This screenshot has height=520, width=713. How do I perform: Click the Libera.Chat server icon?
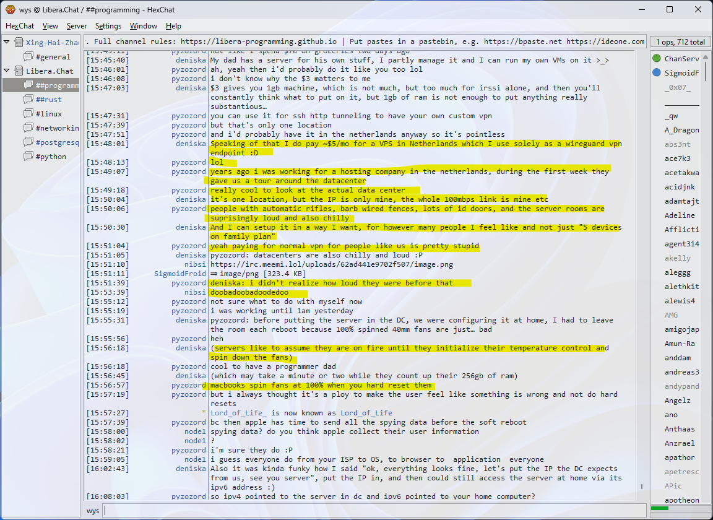(x=18, y=71)
